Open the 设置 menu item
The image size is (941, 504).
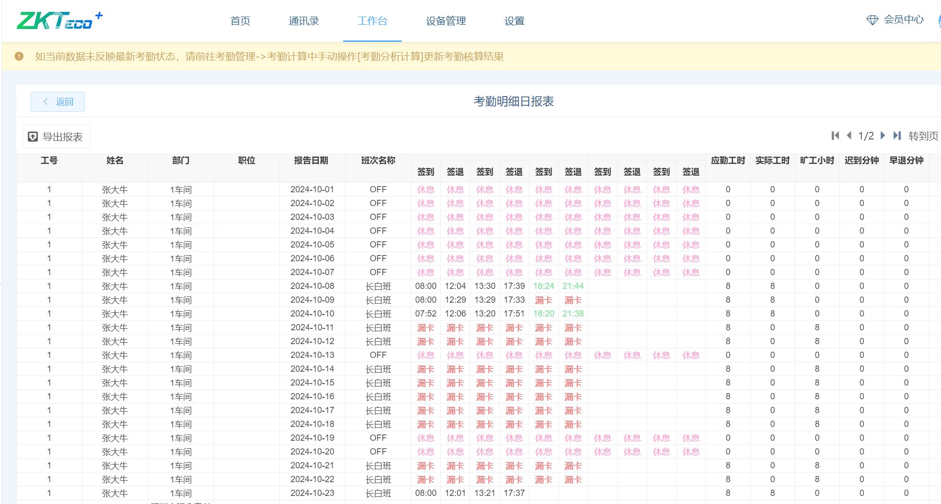click(514, 21)
